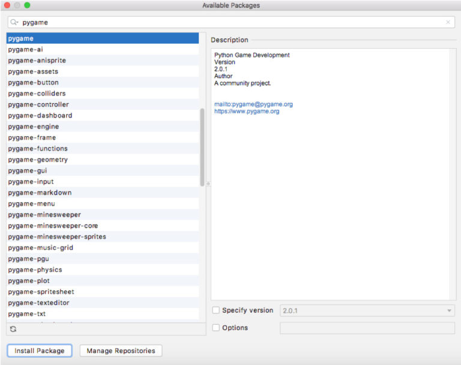Click the package list vertical scrollbar
The height and width of the screenshot is (365, 461).
(202, 147)
